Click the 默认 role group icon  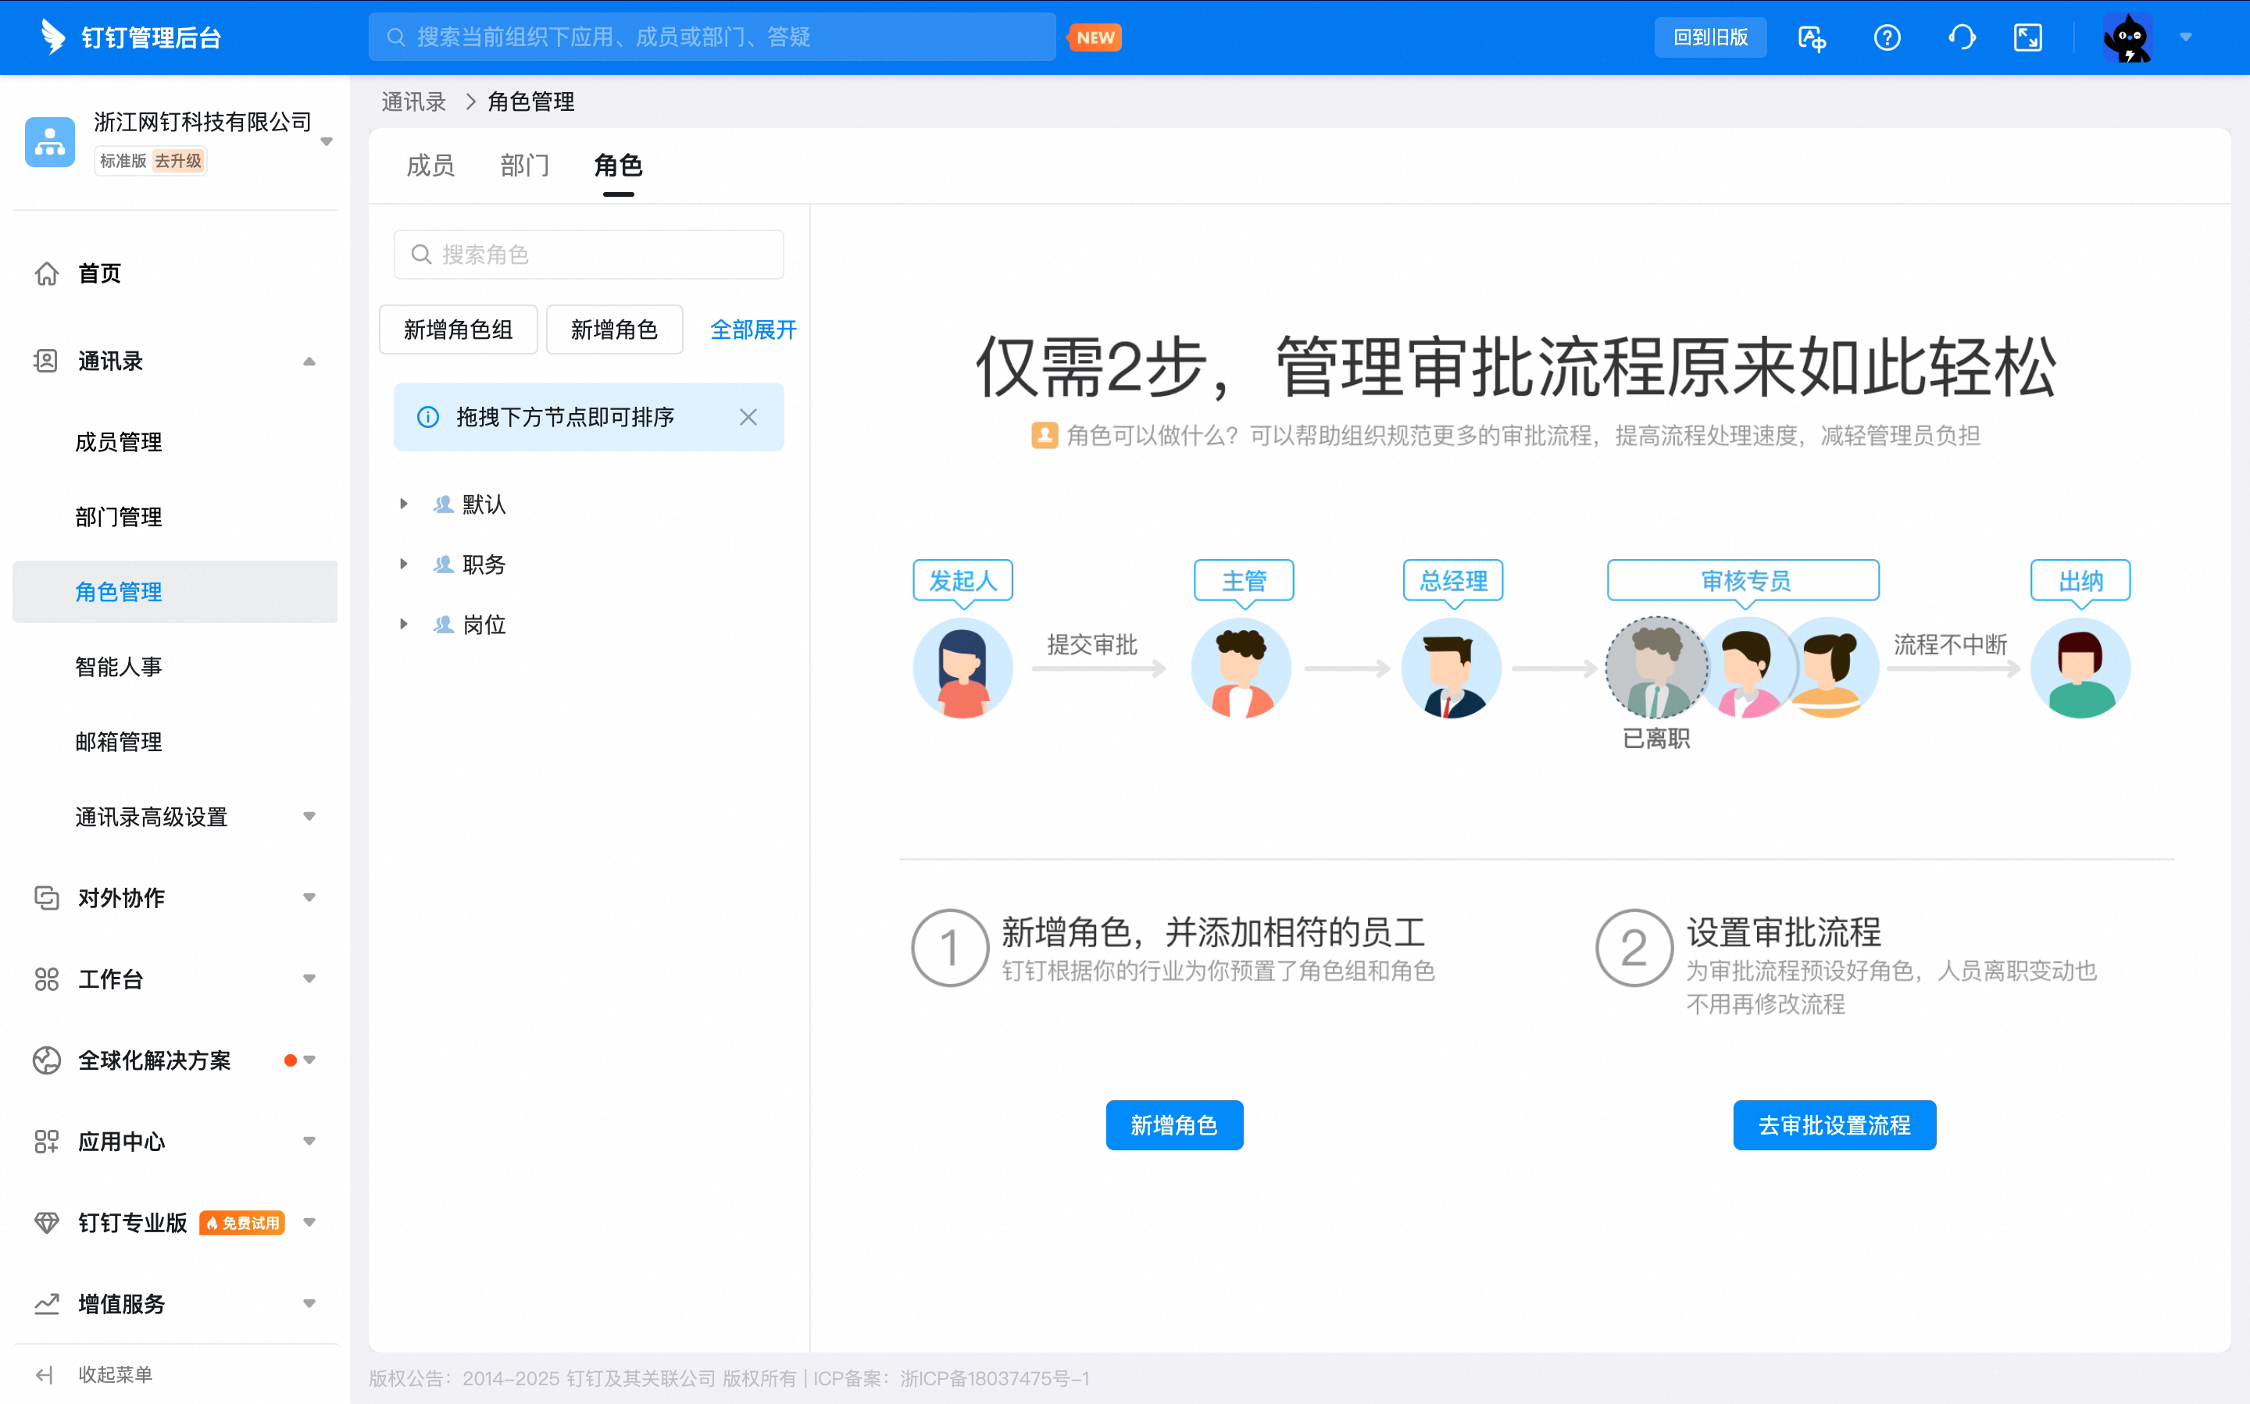(444, 504)
